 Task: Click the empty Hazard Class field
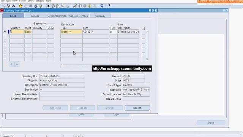point(136,99)
